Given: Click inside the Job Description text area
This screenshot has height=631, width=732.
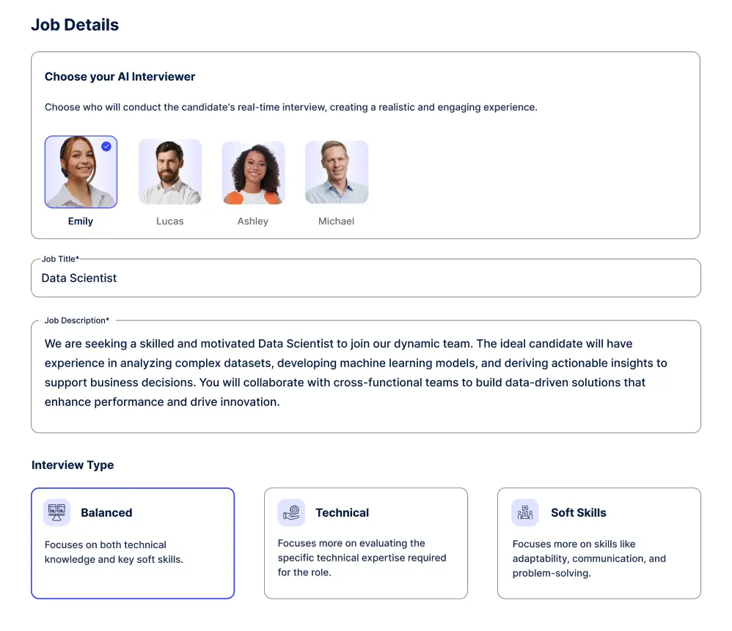Looking at the screenshot, I should pos(365,372).
